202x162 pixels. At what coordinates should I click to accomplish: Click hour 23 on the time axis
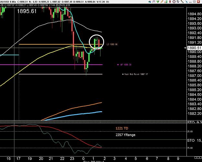click(72, 158)
